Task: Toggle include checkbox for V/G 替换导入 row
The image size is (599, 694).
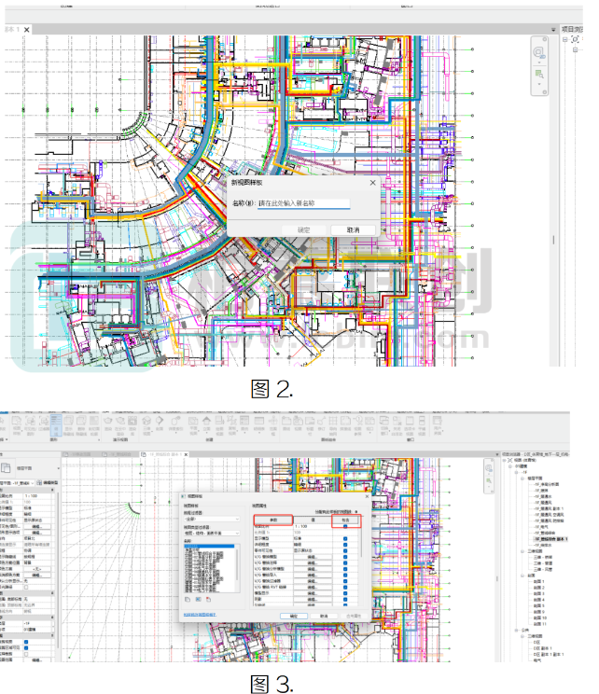Action: (345, 575)
